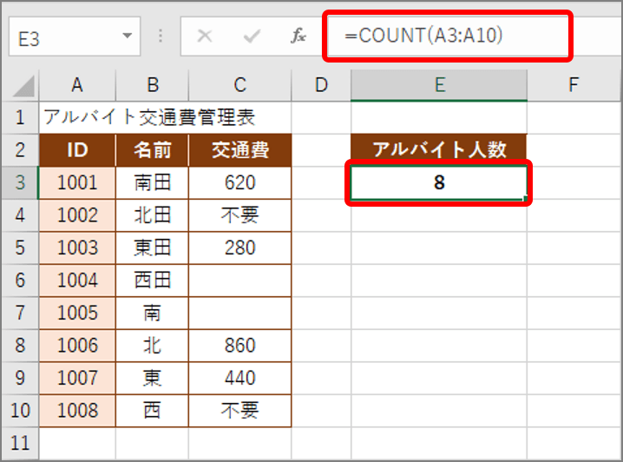
Task: Click the ID header cell
Action: coord(77,150)
